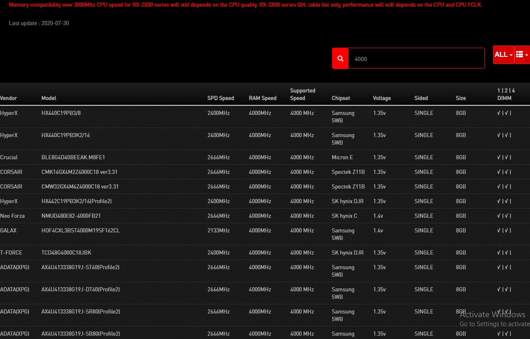Sort by the Supported Speed column header
Screen dimensions: 530x339
[303, 94]
